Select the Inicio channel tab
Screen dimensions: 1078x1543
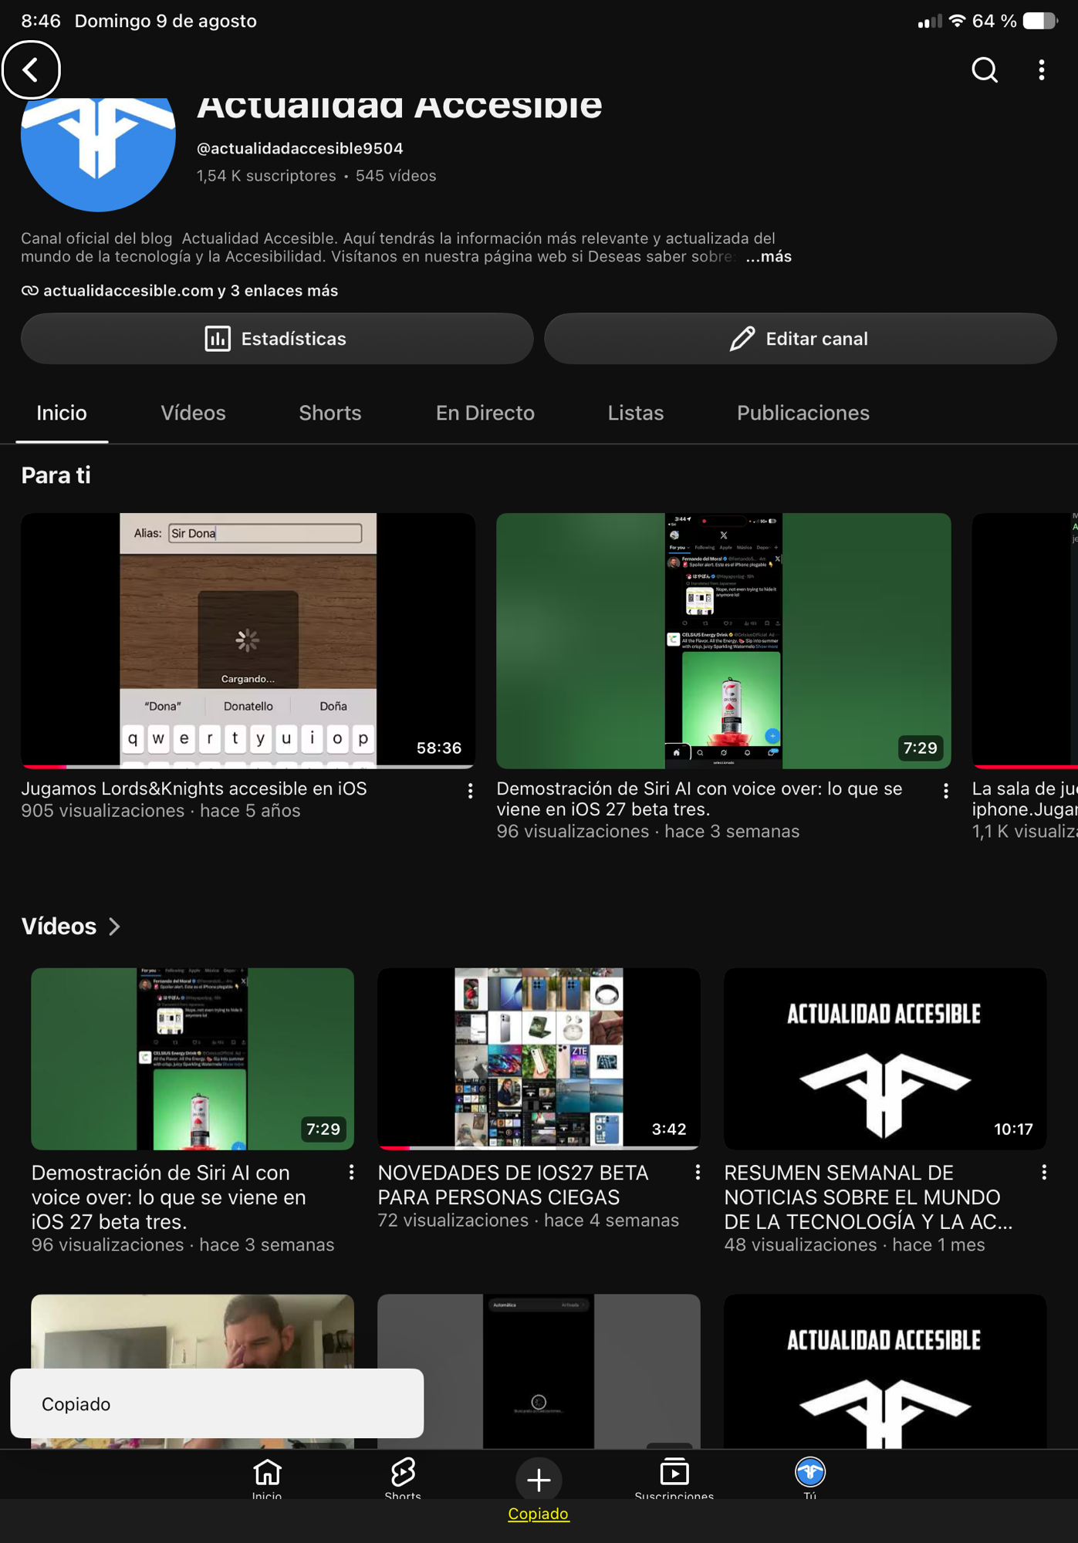[62, 414]
